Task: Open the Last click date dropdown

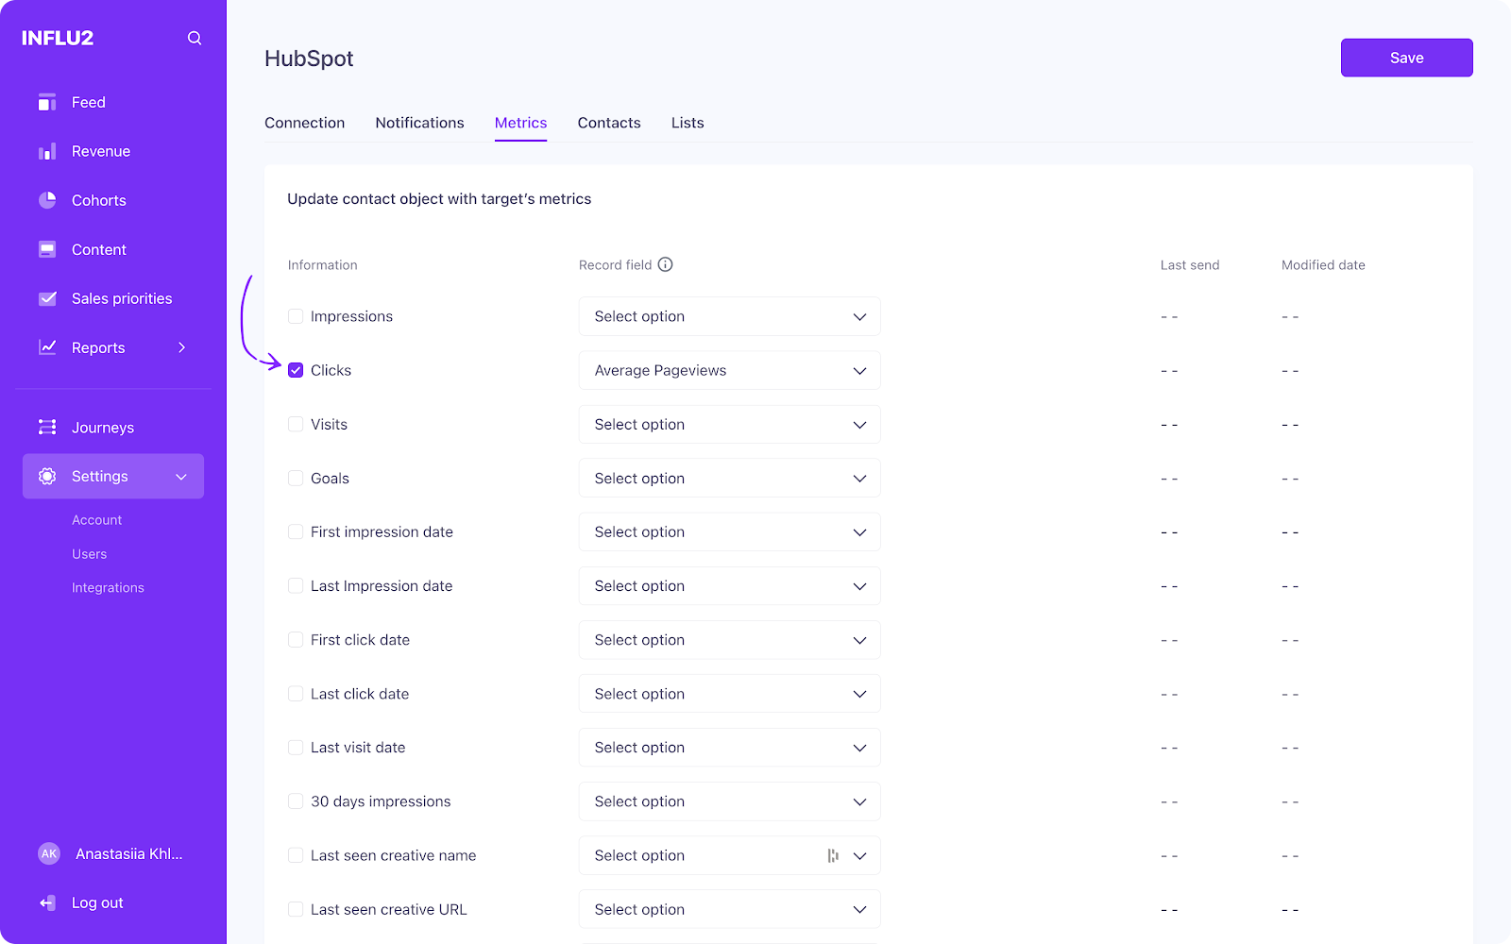Action: coord(730,694)
